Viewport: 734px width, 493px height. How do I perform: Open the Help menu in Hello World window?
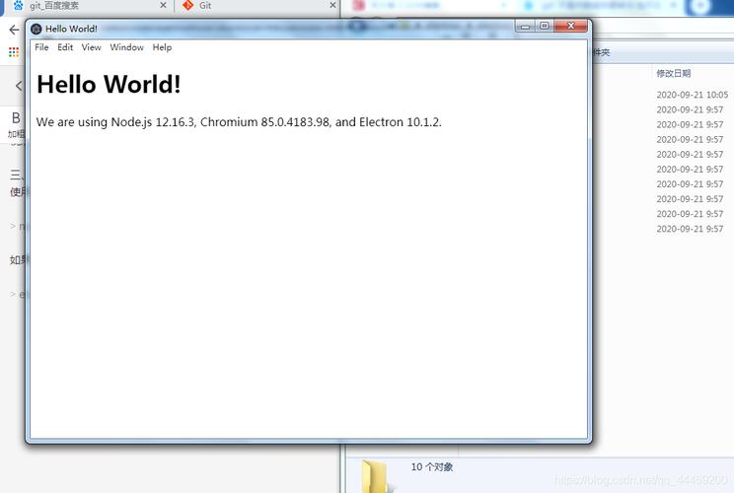162,47
